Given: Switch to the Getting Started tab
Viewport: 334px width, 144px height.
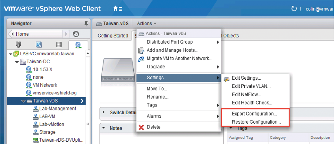Looking at the screenshot, I should coord(113,35).
